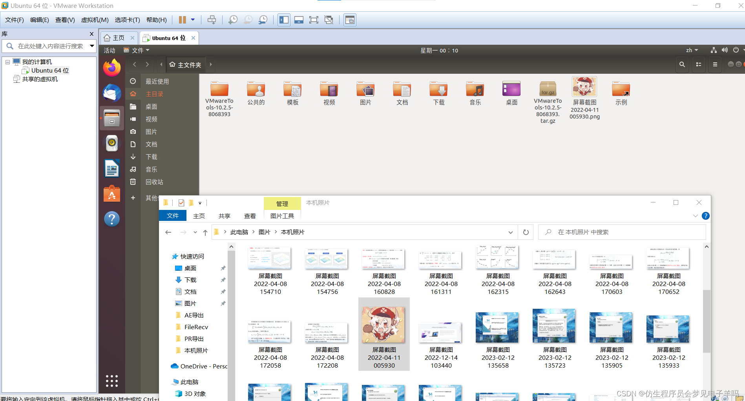The height and width of the screenshot is (401, 745).
Task: Select 共享的虚拟机 in the library tree
Action: click(40, 79)
